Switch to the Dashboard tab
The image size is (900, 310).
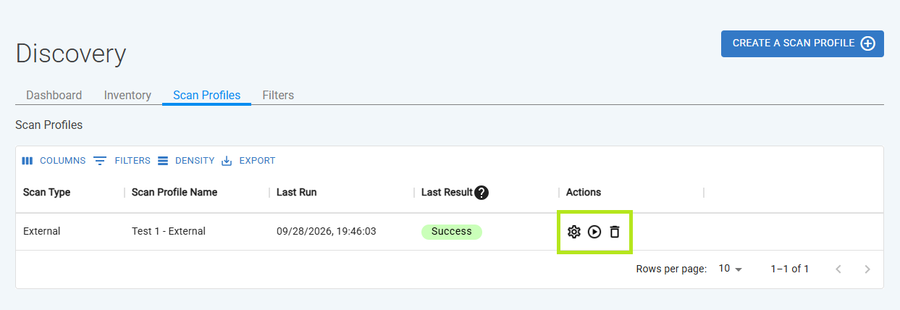tap(54, 95)
